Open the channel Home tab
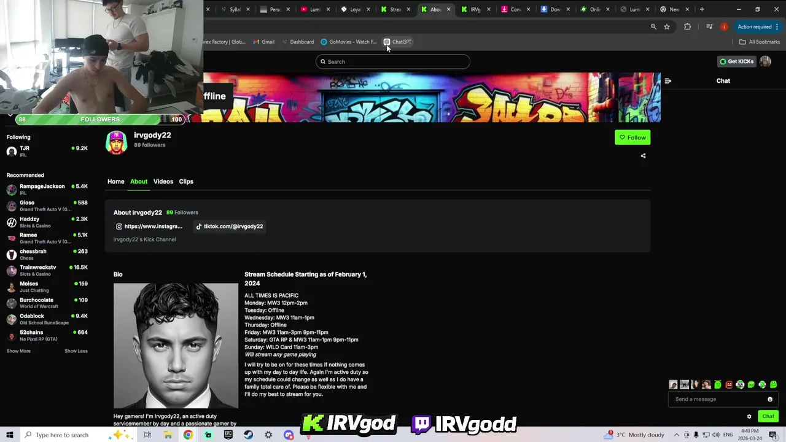 coord(115,182)
